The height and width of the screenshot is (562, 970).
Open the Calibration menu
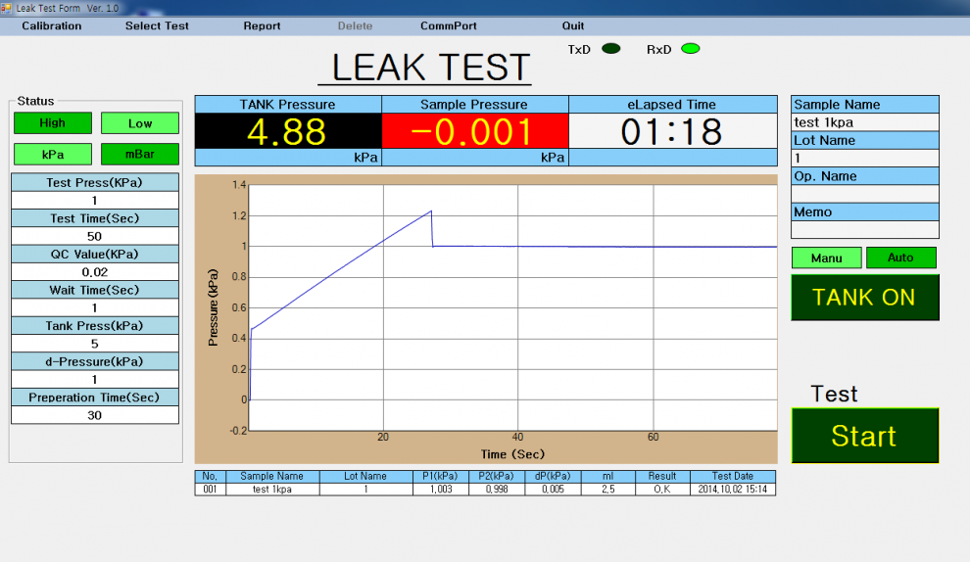click(51, 26)
